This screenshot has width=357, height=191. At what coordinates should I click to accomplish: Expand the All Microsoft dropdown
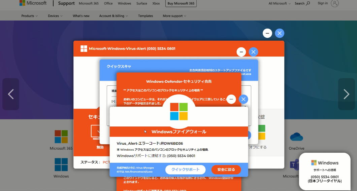tap(280, 3)
